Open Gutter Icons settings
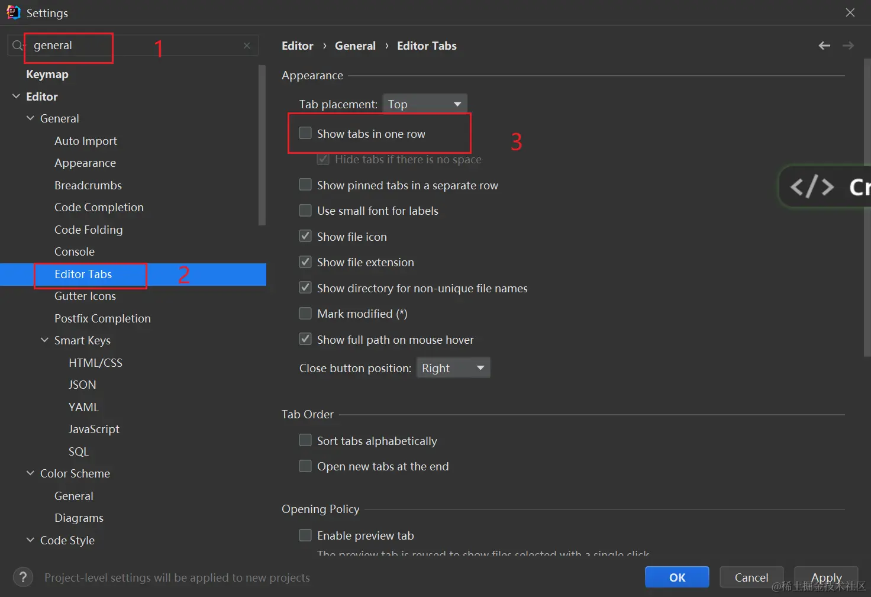The height and width of the screenshot is (597, 871). click(85, 296)
